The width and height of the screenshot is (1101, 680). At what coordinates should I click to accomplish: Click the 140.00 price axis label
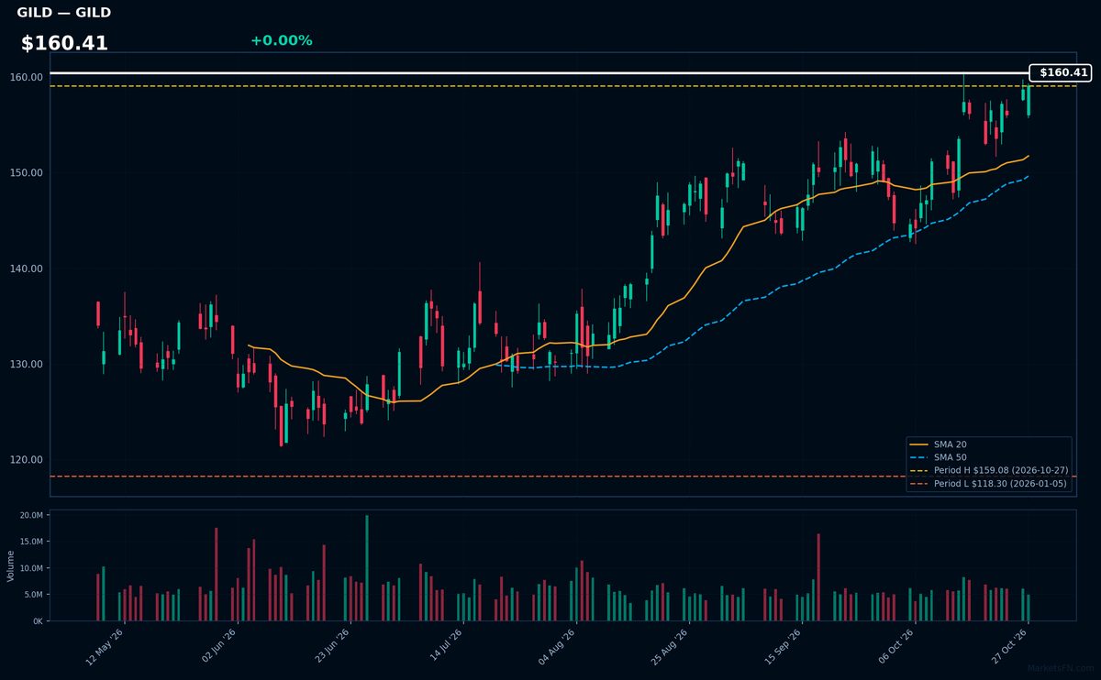pyautogui.click(x=28, y=269)
